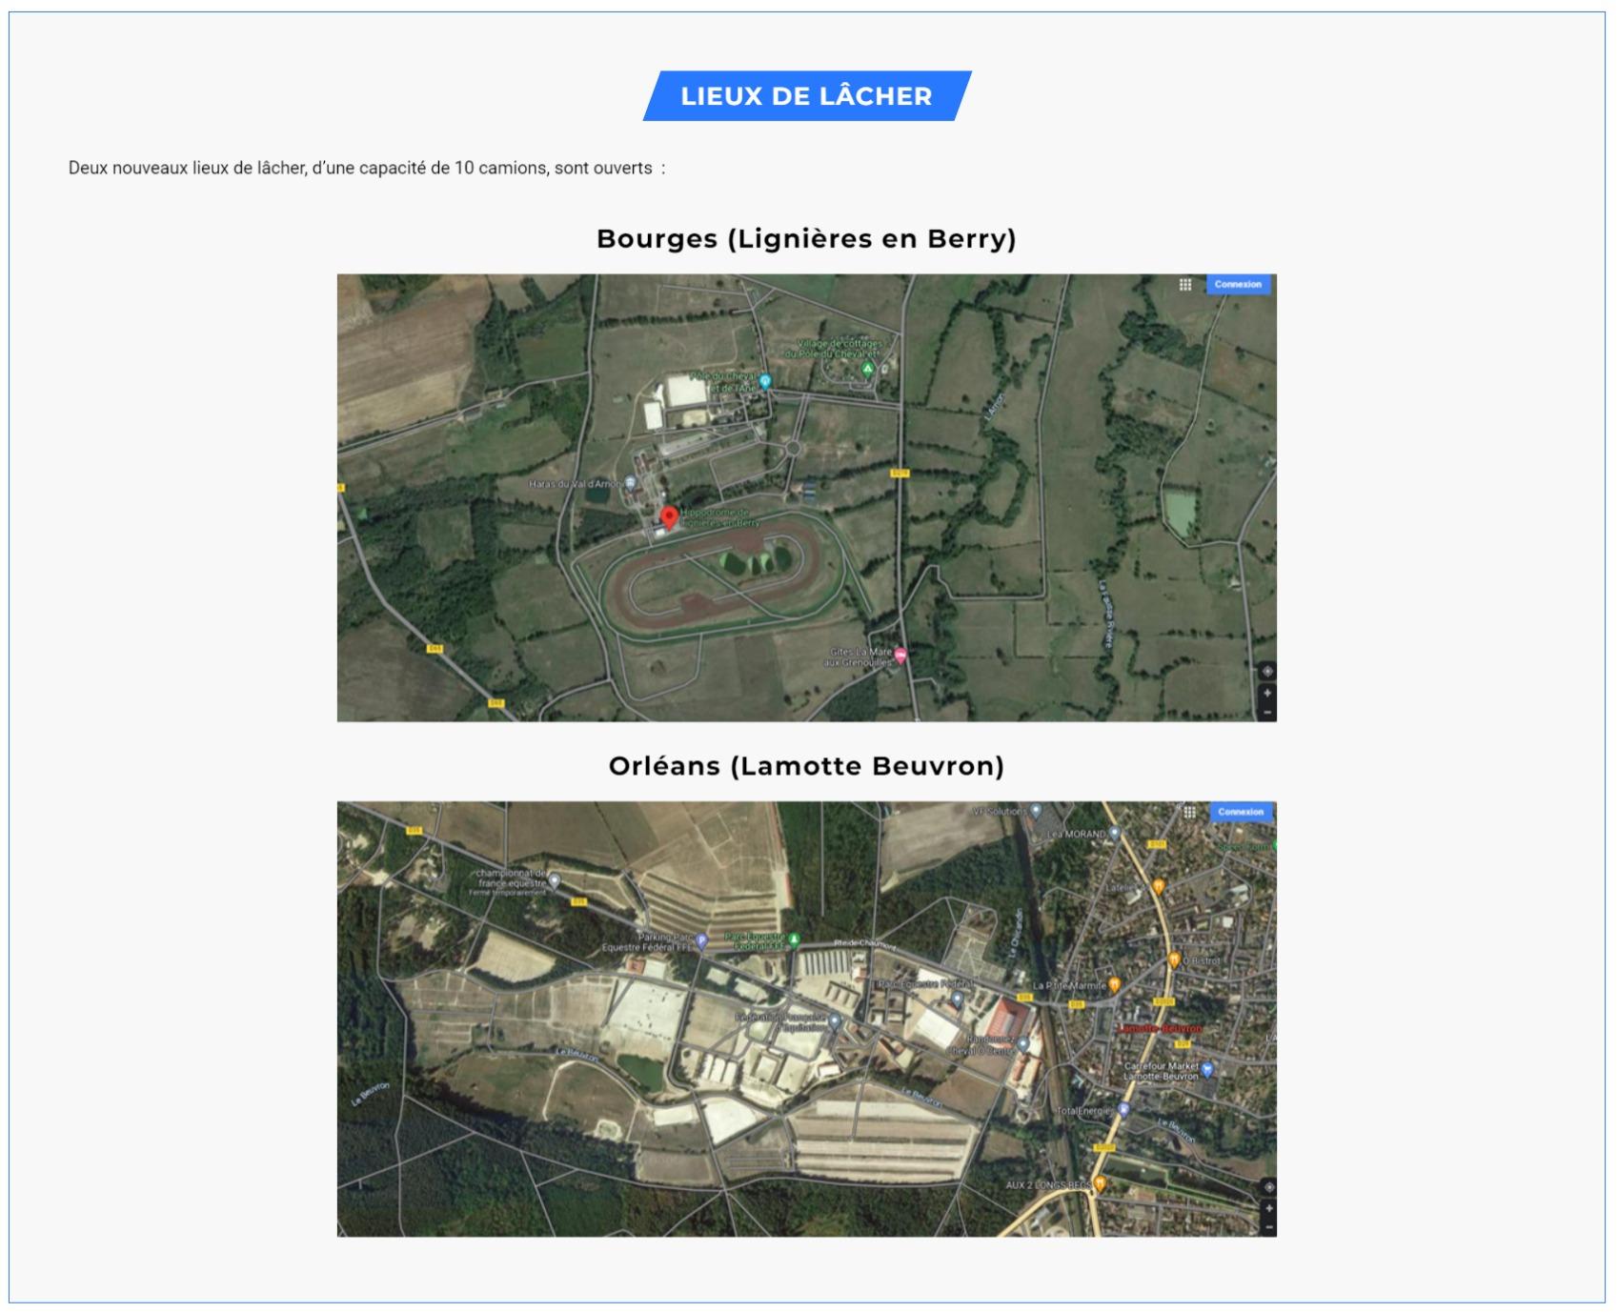Click Connexion button on the Bourges map

point(1238,285)
